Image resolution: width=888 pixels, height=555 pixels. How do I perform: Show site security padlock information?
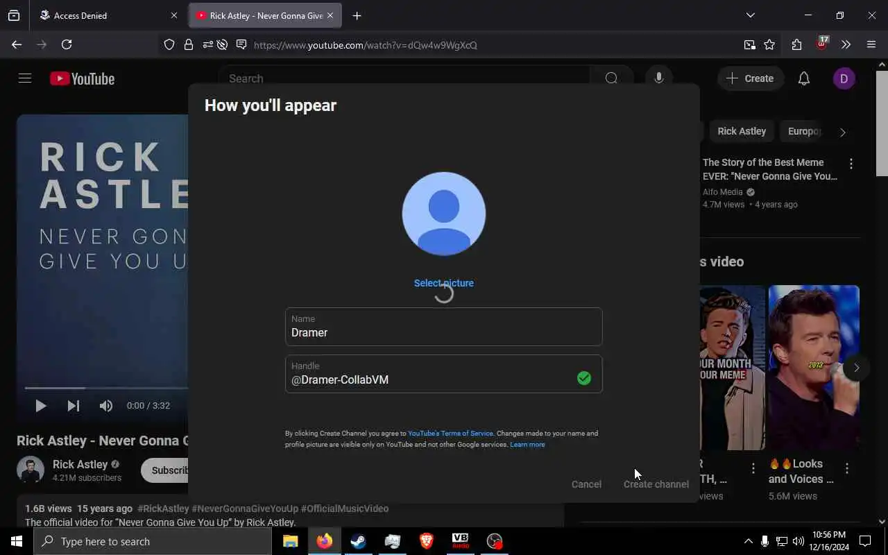click(x=189, y=44)
